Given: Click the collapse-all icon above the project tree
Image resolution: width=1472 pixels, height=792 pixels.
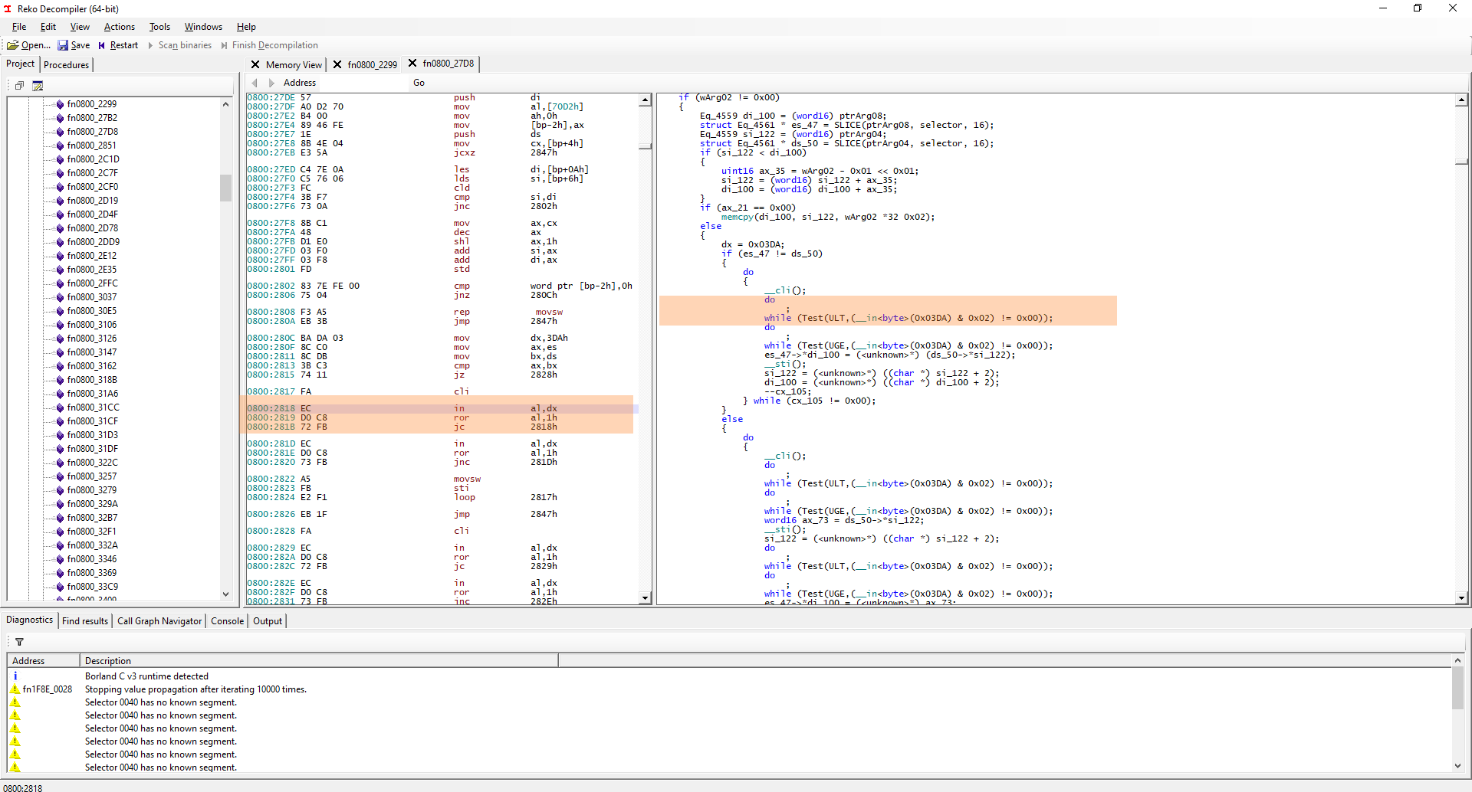Looking at the screenshot, I should tap(19, 86).
